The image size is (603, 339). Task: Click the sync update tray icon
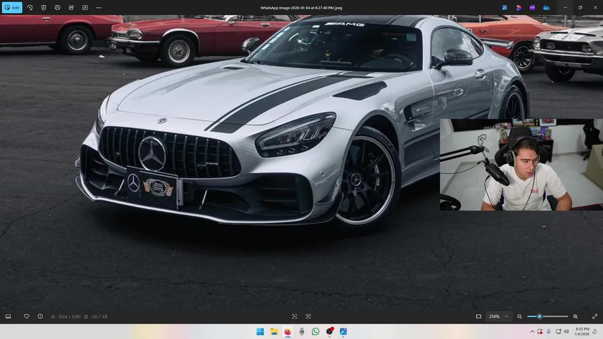(540, 331)
